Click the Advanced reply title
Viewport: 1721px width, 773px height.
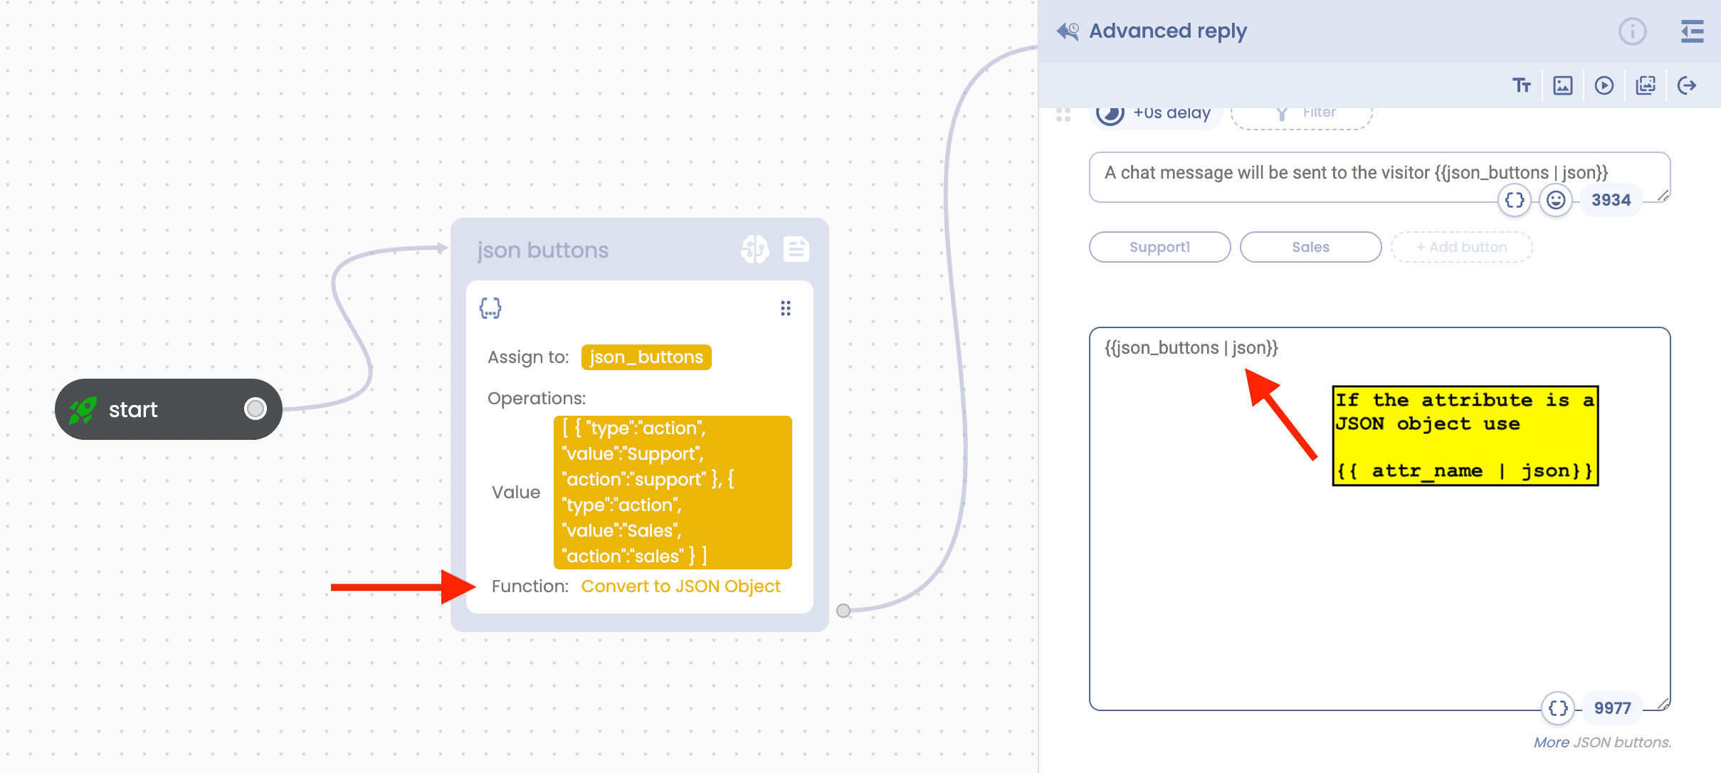pos(1168,31)
